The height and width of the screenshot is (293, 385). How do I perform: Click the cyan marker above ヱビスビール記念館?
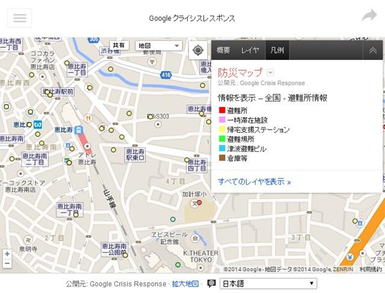tap(173, 219)
